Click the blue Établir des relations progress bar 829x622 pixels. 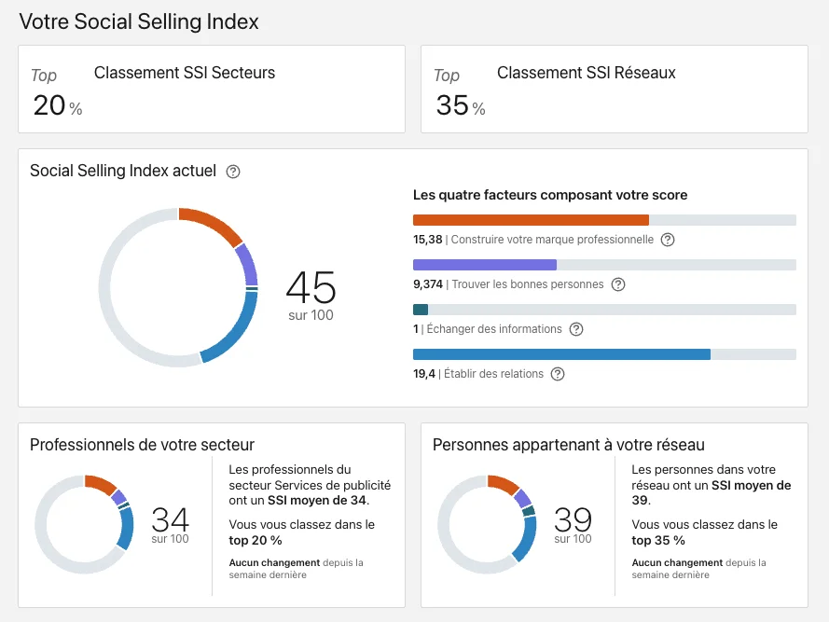click(604, 354)
